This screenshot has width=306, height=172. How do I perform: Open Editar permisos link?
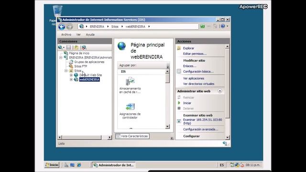pos(195,54)
